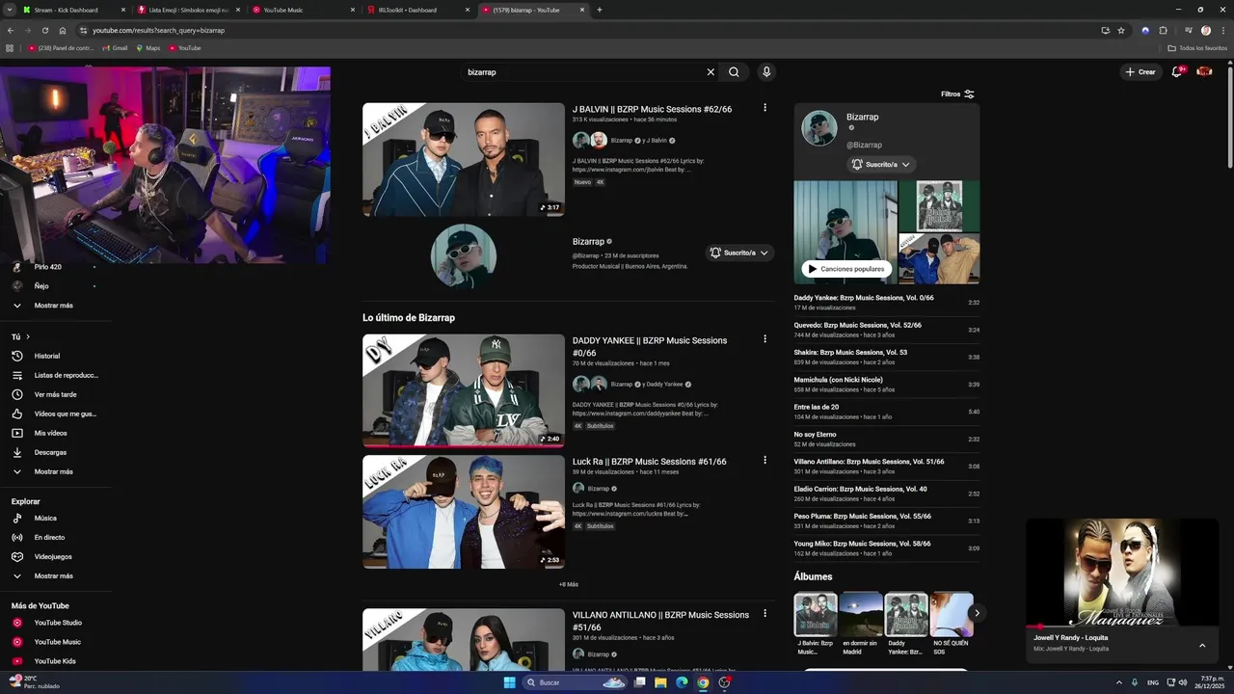The height and width of the screenshot is (694, 1234).
Task: Open the browser extensions puzzle icon
Action: pos(1163,30)
